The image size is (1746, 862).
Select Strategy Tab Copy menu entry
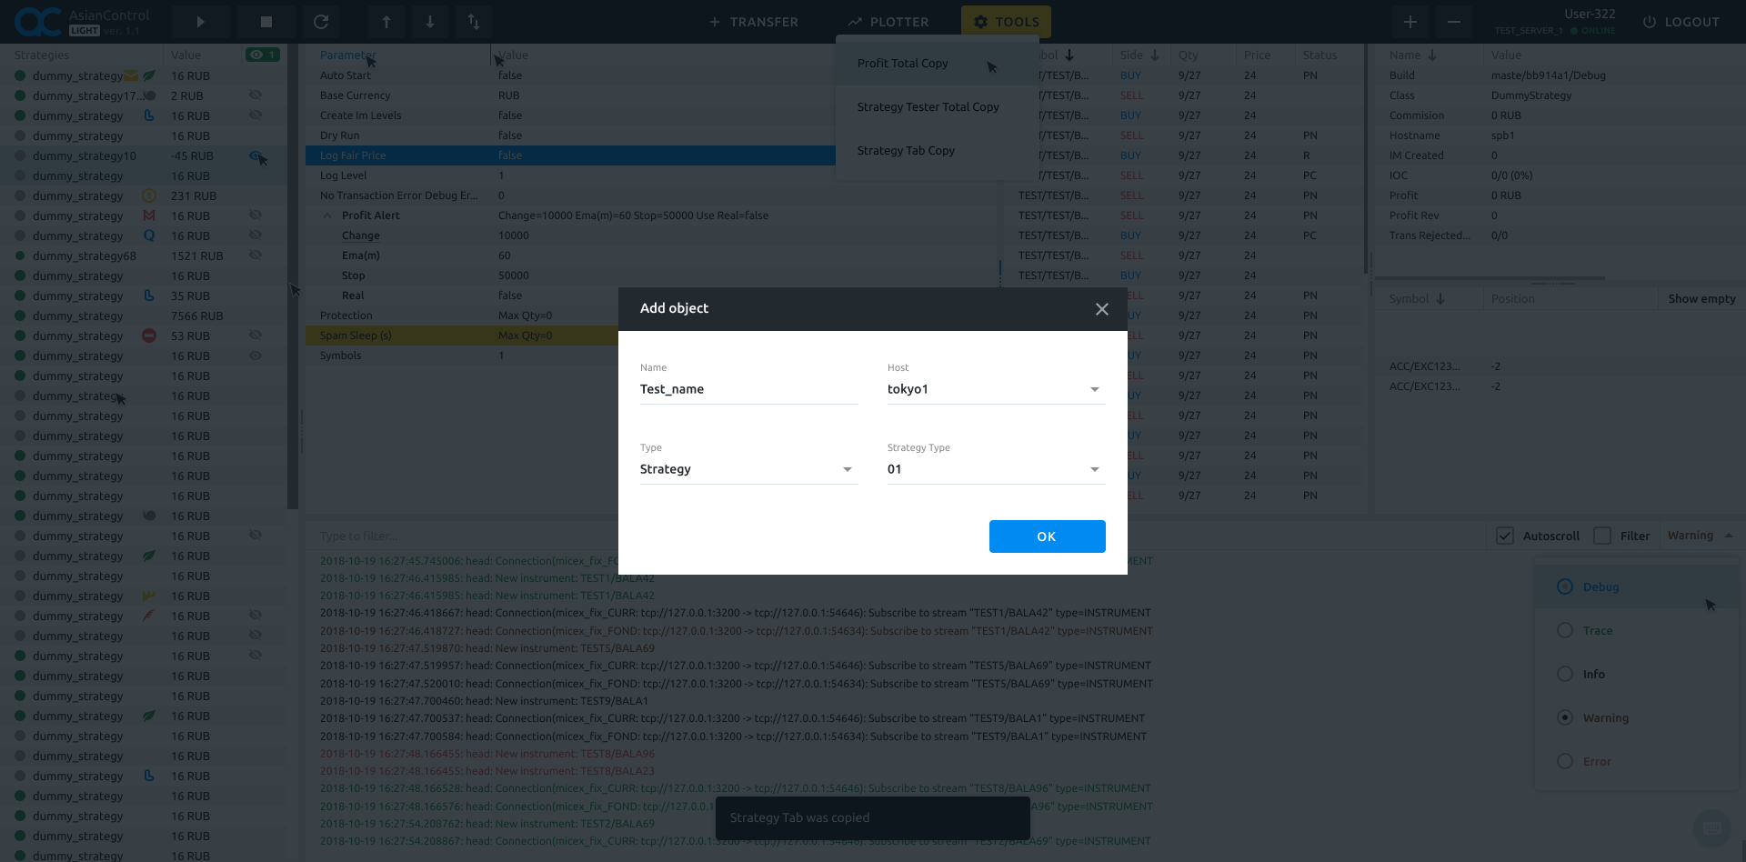pyautogui.click(x=906, y=150)
